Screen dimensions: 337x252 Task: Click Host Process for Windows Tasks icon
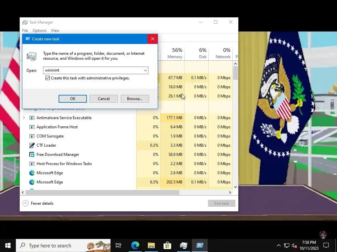32,164
